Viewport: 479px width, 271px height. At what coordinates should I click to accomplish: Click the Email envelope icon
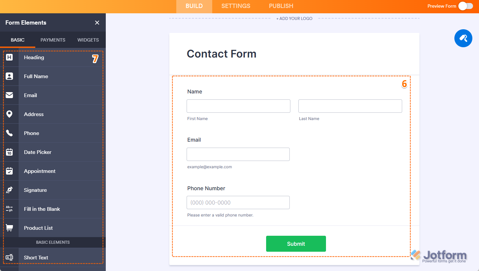(9, 95)
